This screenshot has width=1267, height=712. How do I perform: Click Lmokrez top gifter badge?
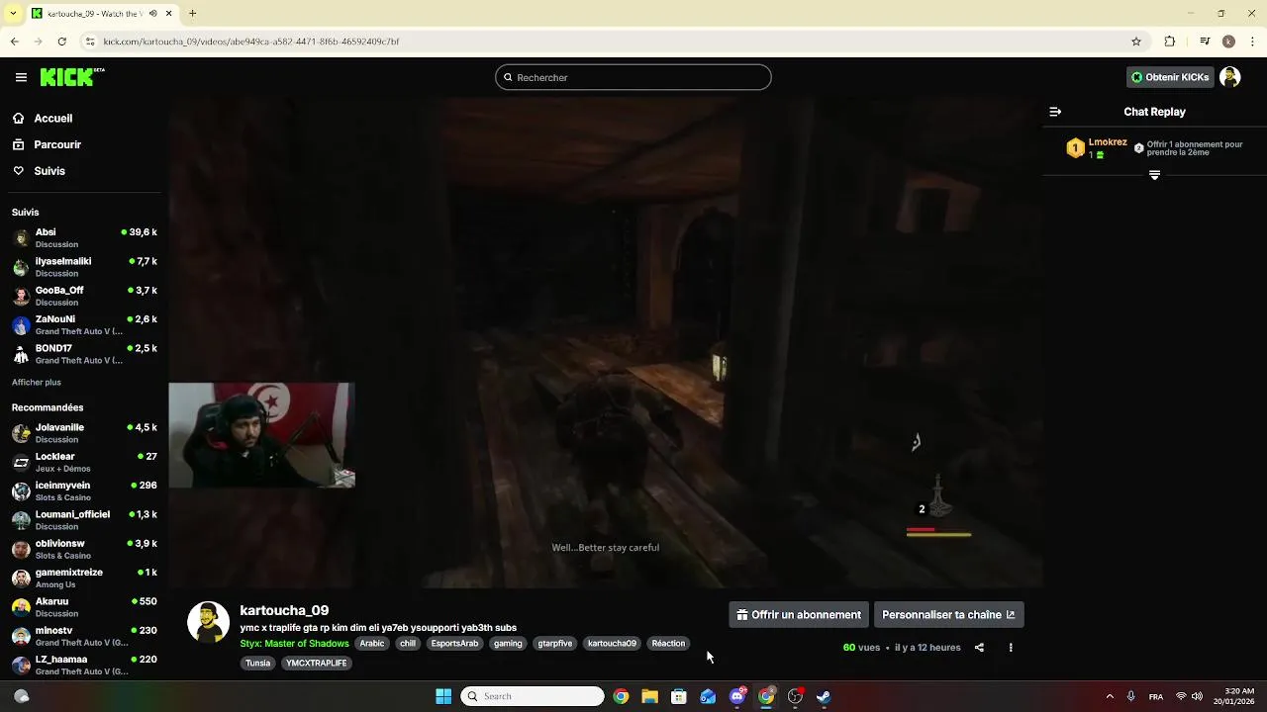pos(1075,148)
